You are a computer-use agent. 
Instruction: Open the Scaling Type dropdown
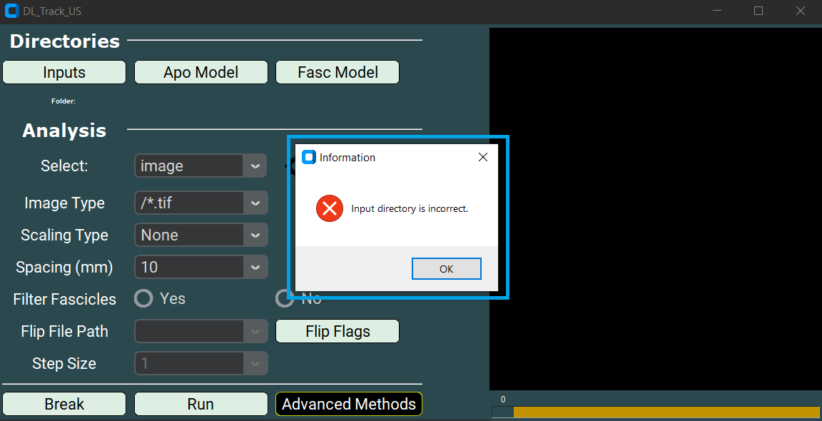[201, 235]
